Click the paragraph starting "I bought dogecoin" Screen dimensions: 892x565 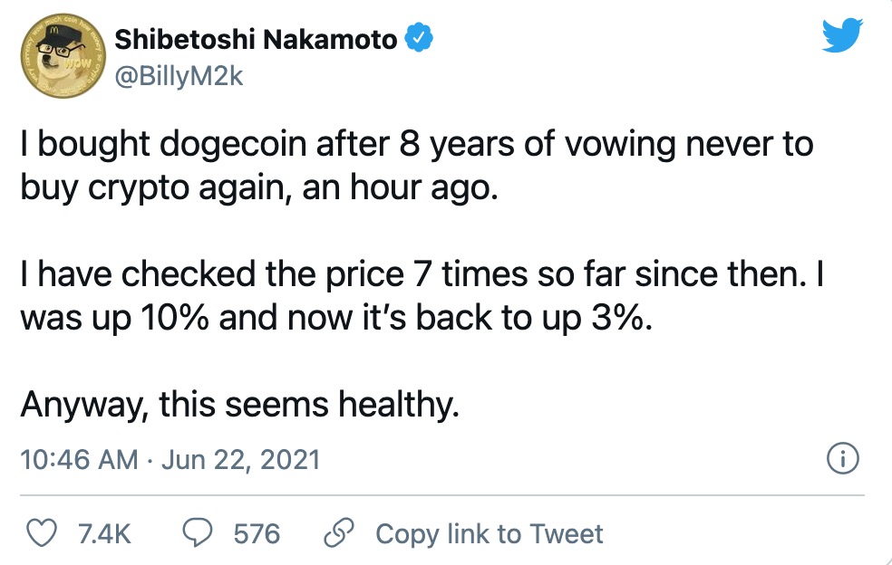click(417, 166)
